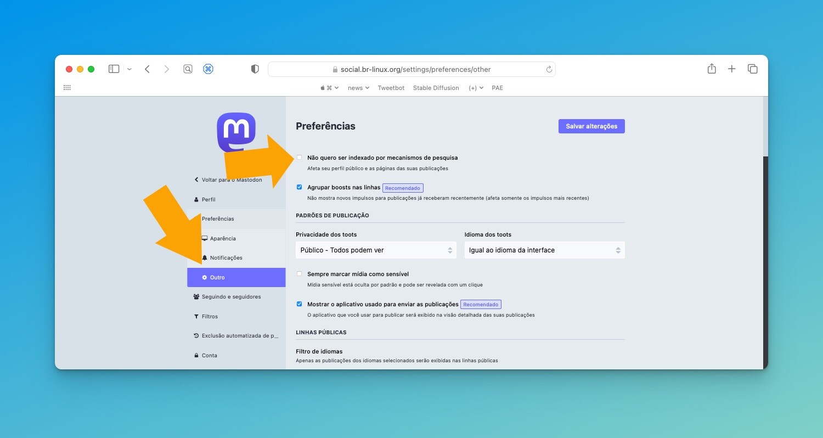The height and width of the screenshot is (438, 823).
Task: Click Safari's privacy shield icon
Action: pos(254,69)
